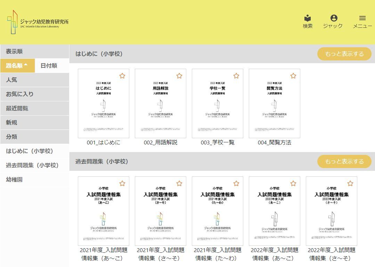This screenshot has height=267, width=375.
Task: Toggle favorite star on 002_用語解説
Action: 179,76
